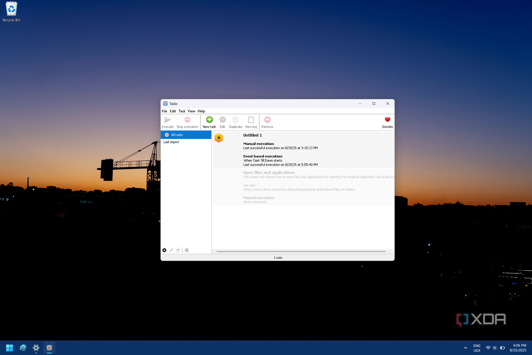This screenshot has width=532, height=355.
Task: Click the battery icon in system tray
Action: [503, 348]
